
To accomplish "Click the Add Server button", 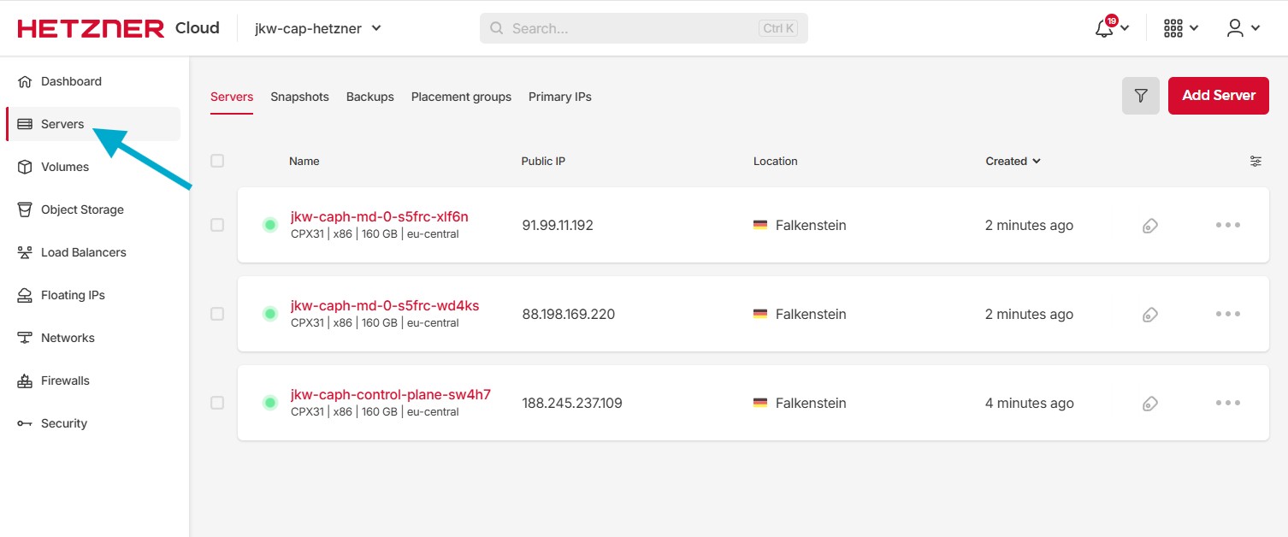I will pos(1218,96).
